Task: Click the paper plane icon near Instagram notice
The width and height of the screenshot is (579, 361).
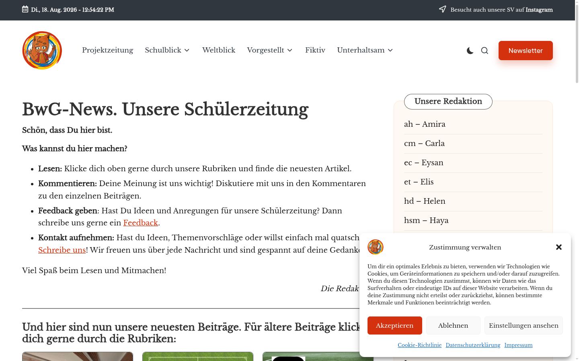Action: click(443, 9)
